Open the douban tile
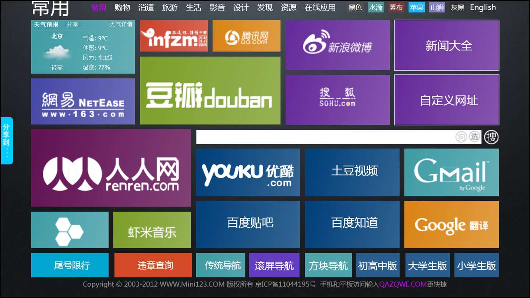This screenshot has width=530, height=298. tap(210, 91)
